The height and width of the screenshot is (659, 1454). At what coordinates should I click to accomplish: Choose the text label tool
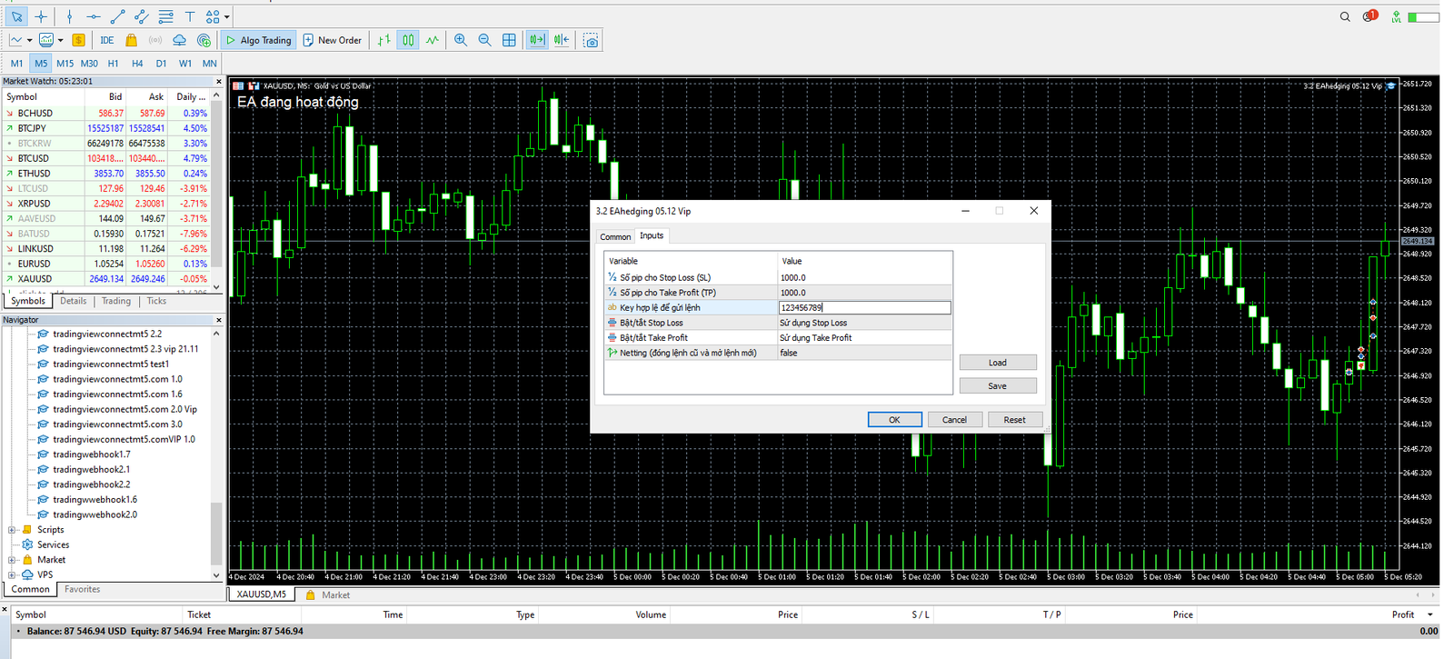pos(189,16)
